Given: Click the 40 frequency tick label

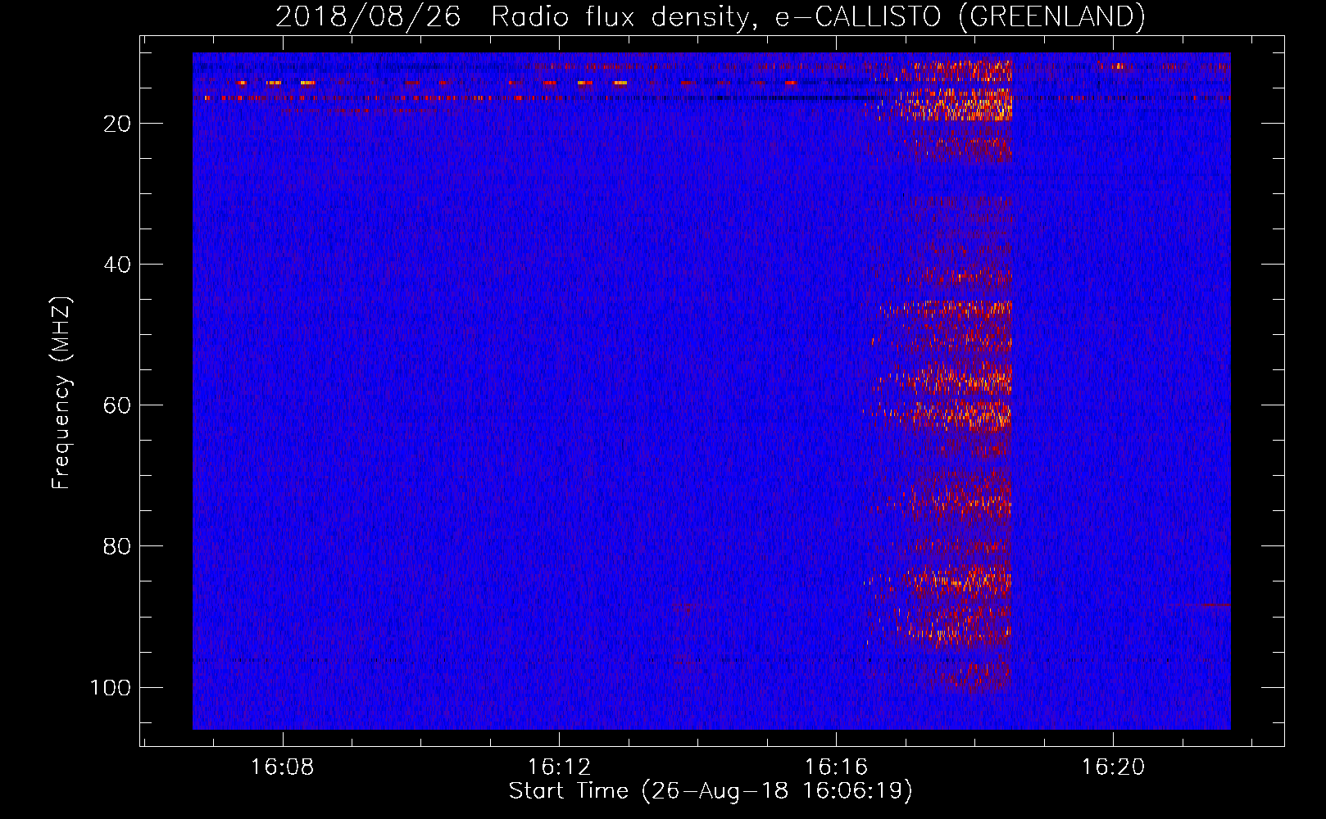Looking at the screenshot, I should click(x=118, y=265).
